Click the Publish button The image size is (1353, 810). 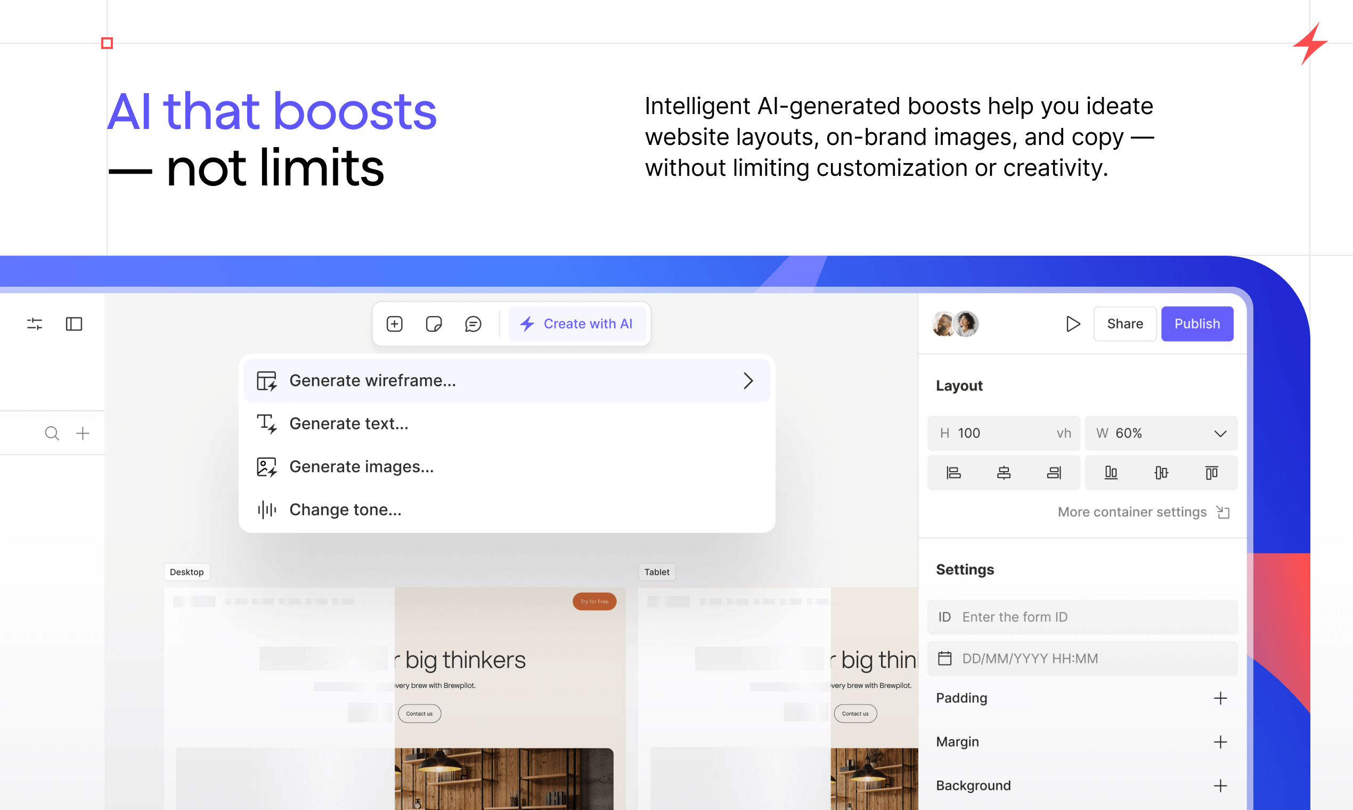1196,323
